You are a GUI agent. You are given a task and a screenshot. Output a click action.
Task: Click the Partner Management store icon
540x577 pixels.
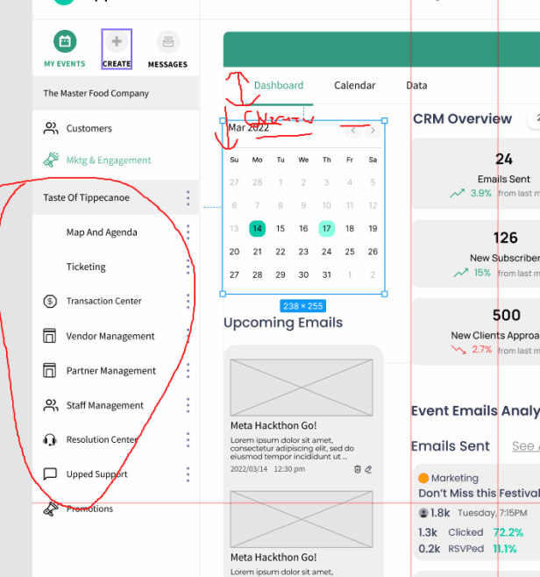click(x=50, y=371)
